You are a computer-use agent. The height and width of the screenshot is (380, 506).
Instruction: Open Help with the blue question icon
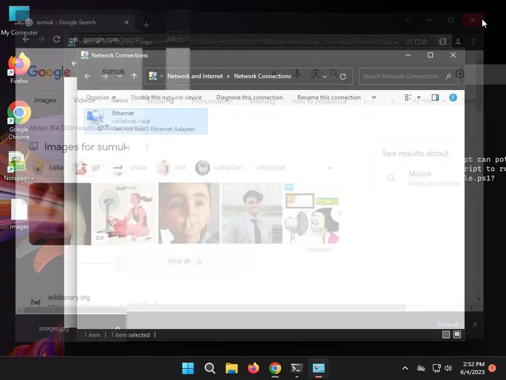point(453,97)
